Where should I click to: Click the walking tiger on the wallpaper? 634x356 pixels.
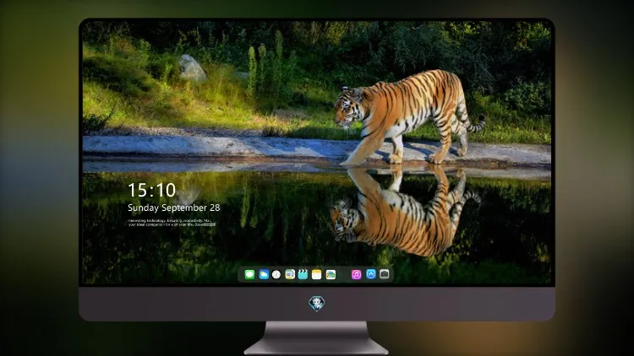[x=408, y=117]
